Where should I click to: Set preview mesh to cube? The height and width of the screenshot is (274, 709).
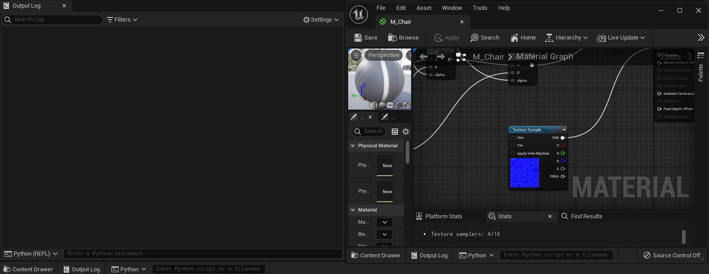[398, 105]
